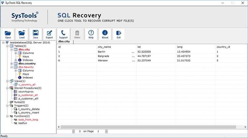Click the Stored Procedures(3) label
The width and height of the screenshot is (248, 138).
28,88
